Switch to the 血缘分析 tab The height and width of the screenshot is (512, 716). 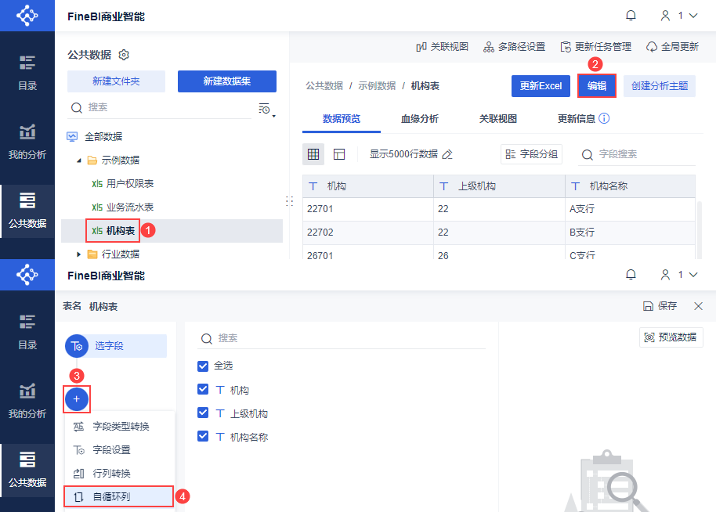(420, 119)
